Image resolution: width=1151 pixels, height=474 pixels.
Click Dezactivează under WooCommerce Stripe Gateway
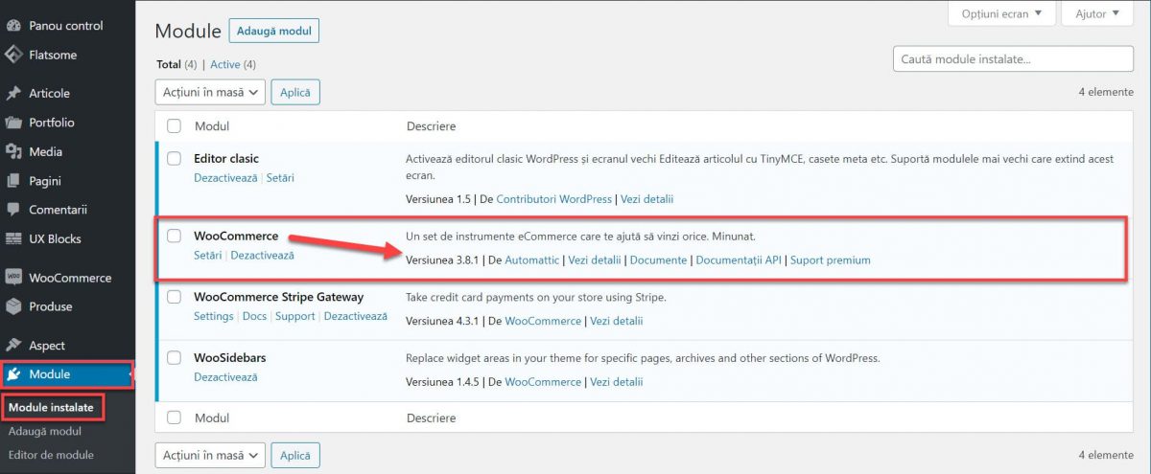355,316
